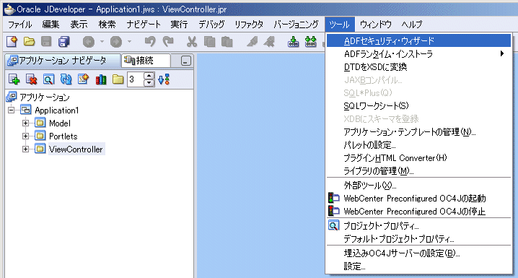This screenshot has width=518, height=278.
Task: Click the Redo toolbar icon
Action: coord(168,42)
